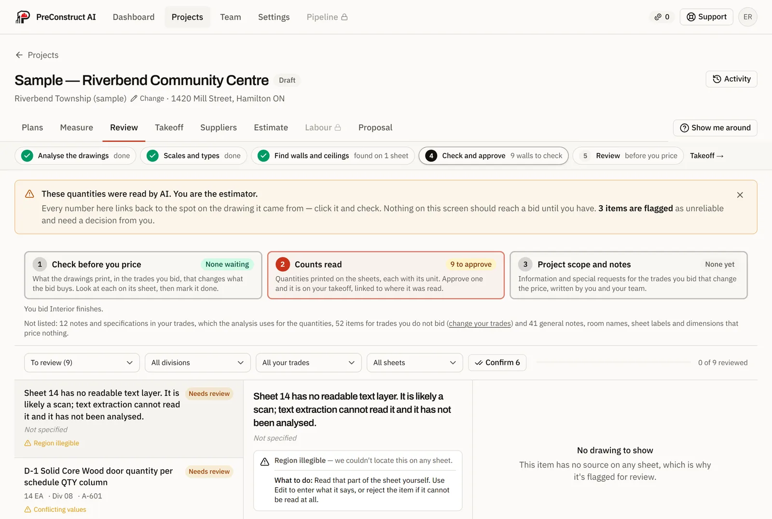Click warning icon in Region illegible detail box
Screen dimensions: 772x519
(265, 462)
